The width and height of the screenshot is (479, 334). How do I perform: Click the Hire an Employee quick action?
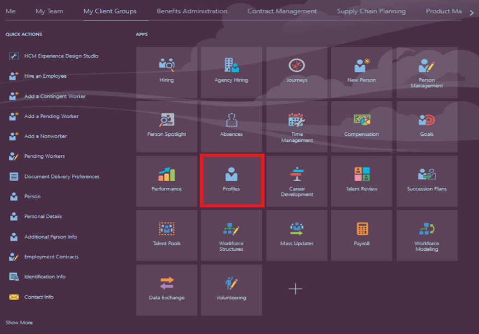45,76
